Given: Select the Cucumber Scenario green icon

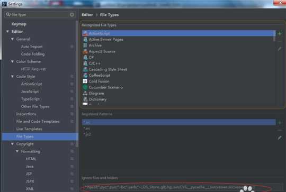Looking at the screenshot, I should pos(85,87).
